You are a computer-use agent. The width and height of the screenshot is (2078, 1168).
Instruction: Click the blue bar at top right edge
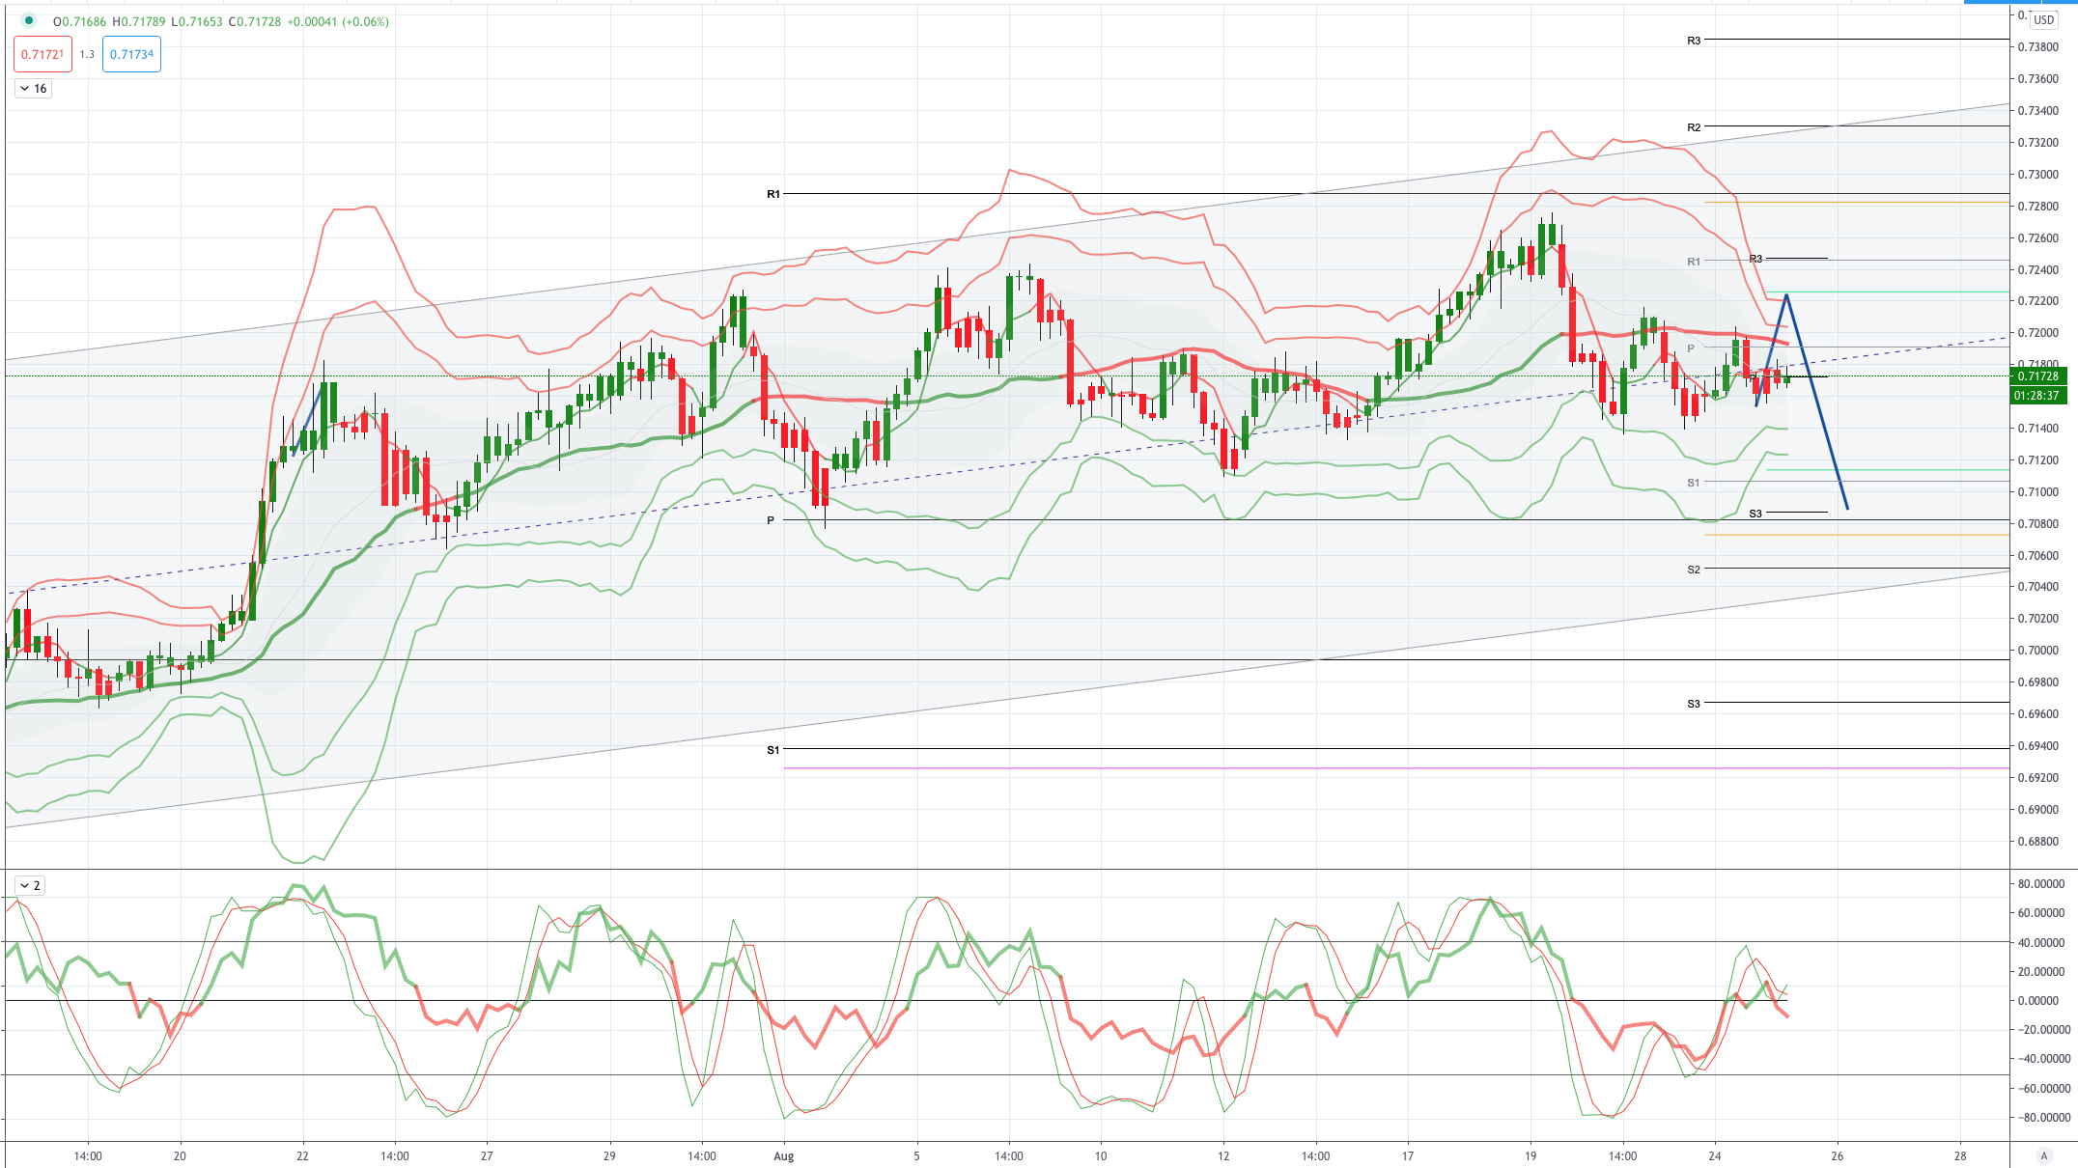pos(2020,2)
